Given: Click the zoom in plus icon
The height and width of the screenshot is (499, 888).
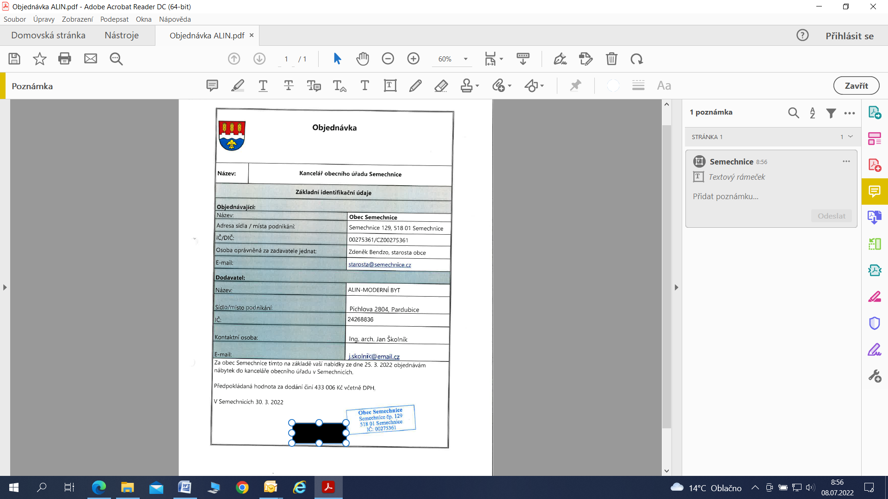Looking at the screenshot, I should pyautogui.click(x=413, y=59).
